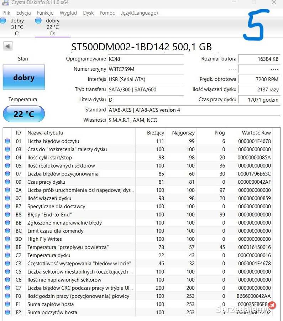Click status orb for Ilość nie naprawionych sektorów
Image resolution: width=283 pixels, height=321 pixels.
tap(7, 280)
